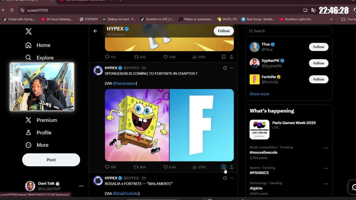This screenshot has height=200, width=356.
Task: Like the post with 3.8K likes
Action: pos(169,57)
